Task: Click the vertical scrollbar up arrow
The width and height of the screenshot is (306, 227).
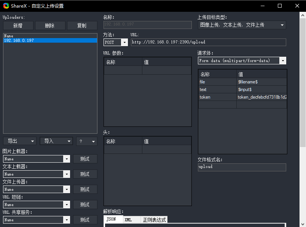Action: coord(303,15)
